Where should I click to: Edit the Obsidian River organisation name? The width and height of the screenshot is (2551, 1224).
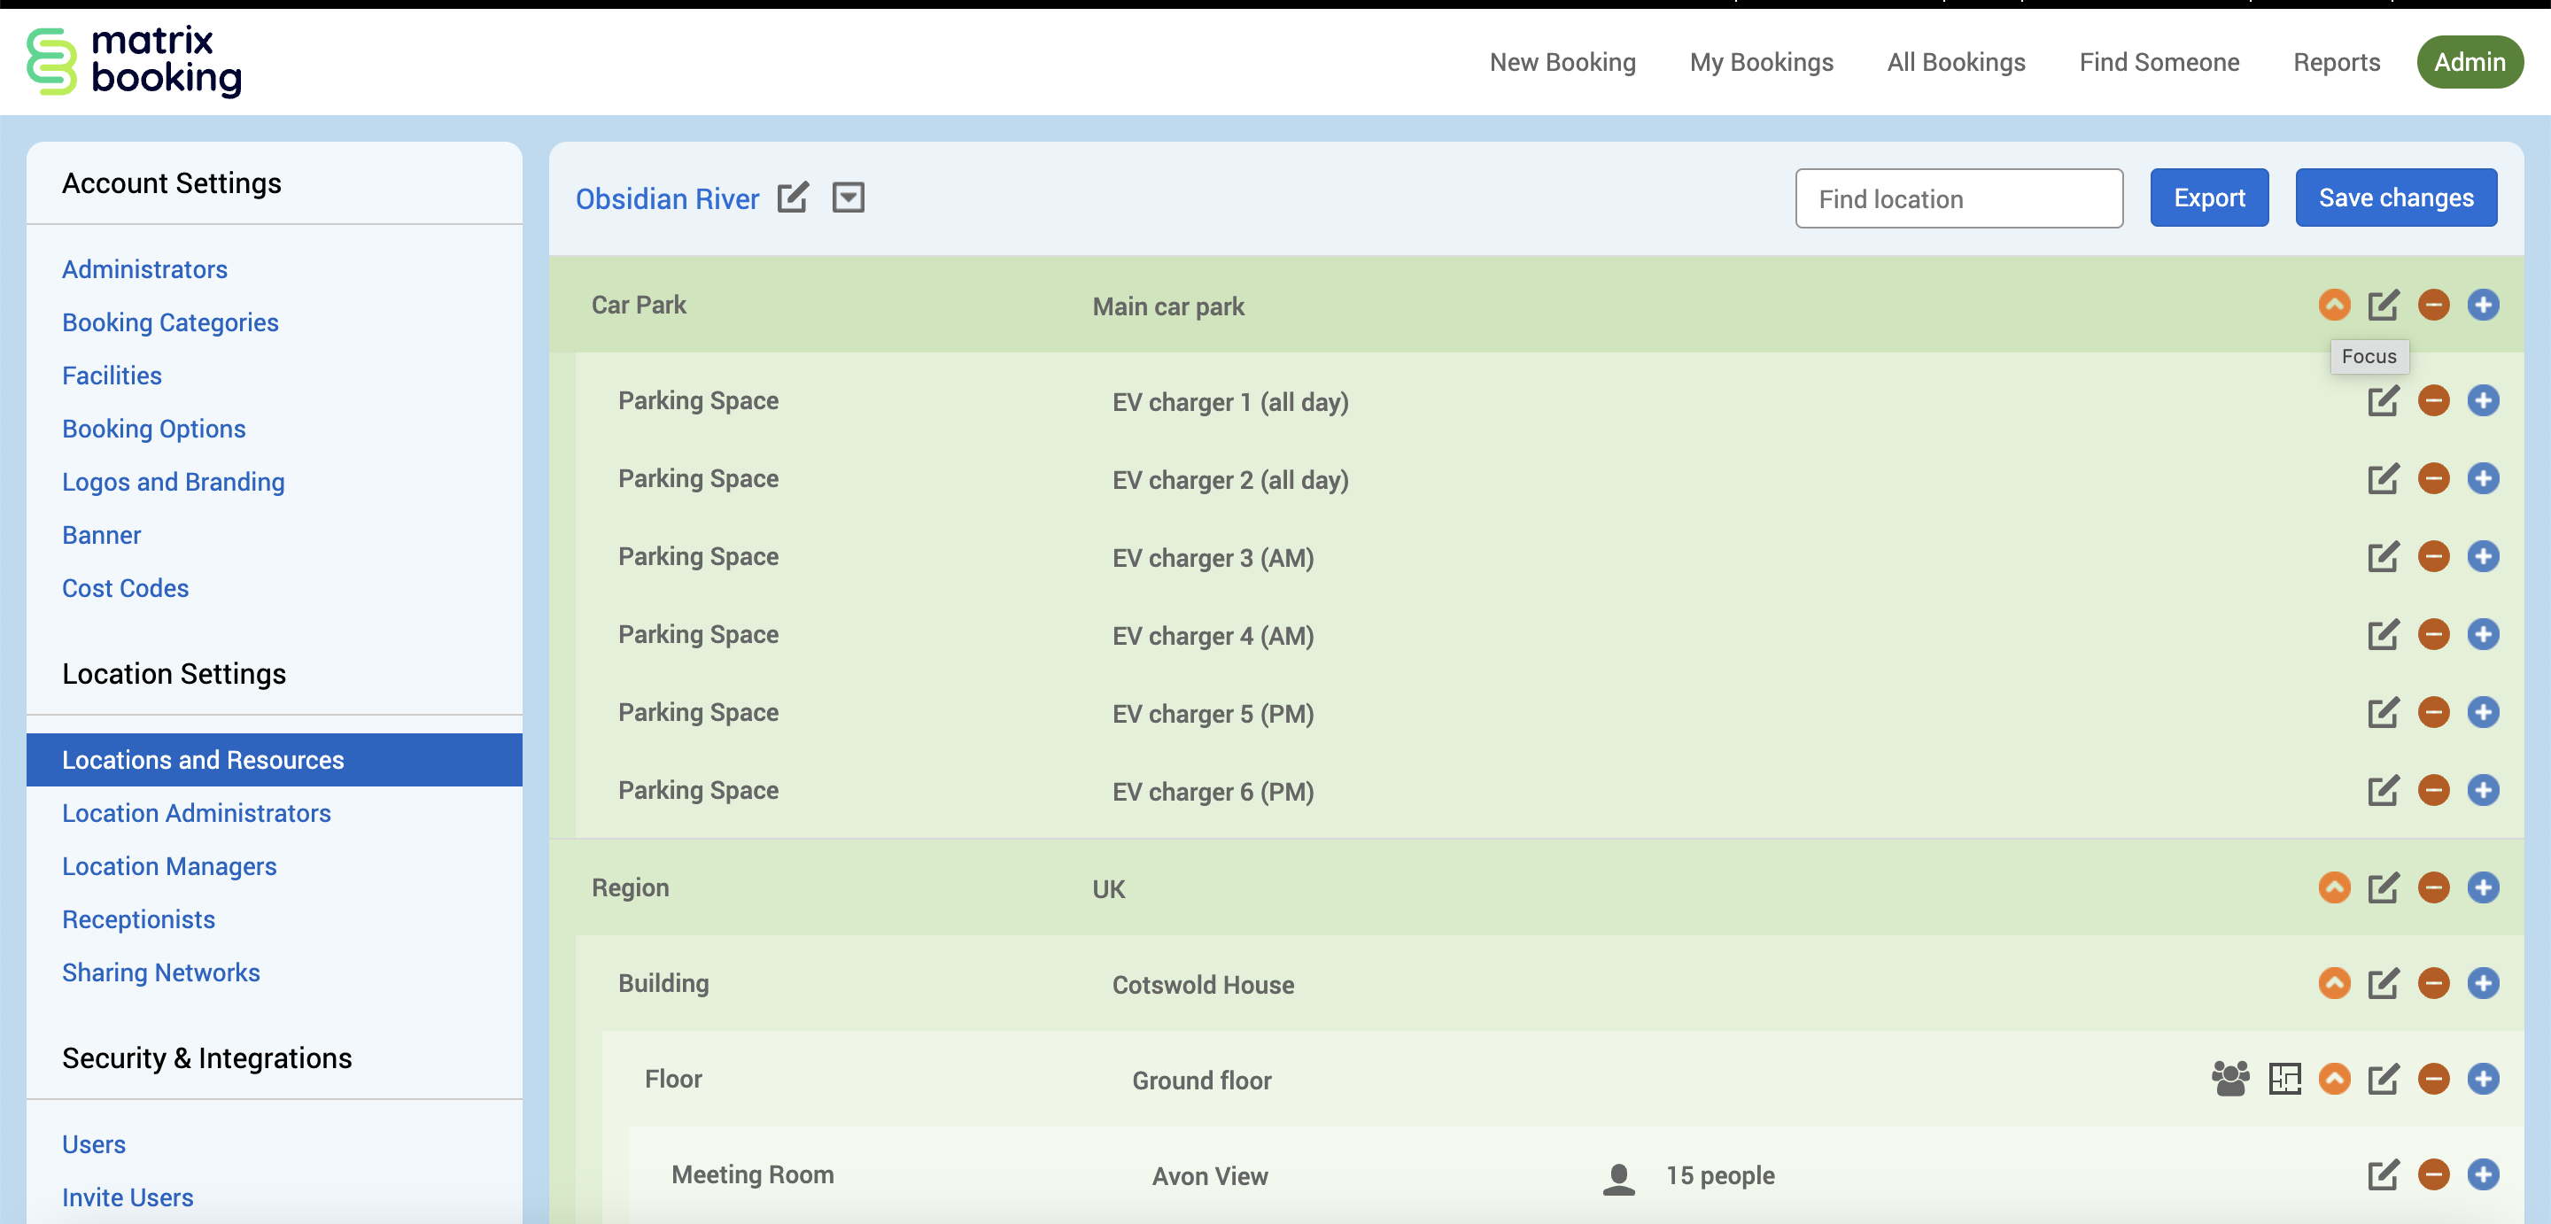[792, 198]
